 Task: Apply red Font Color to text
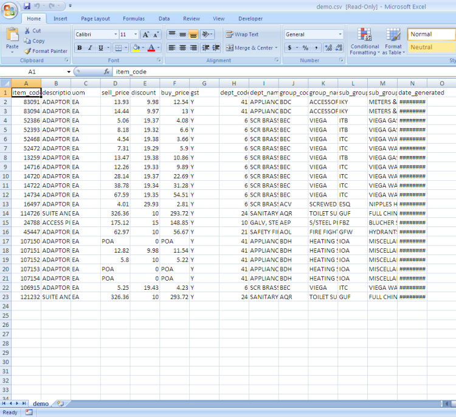(x=151, y=47)
